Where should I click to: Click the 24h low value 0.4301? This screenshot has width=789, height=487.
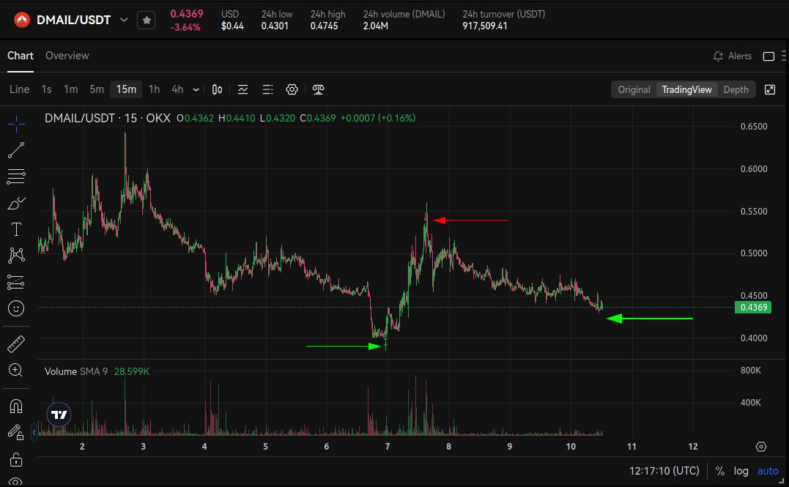(275, 26)
